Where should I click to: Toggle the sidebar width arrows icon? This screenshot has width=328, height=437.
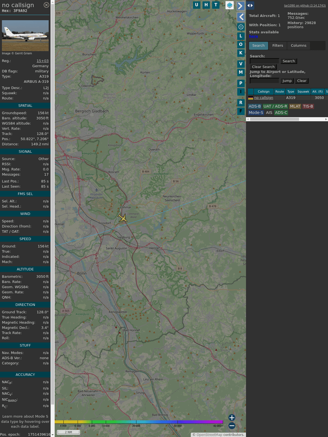250,5
